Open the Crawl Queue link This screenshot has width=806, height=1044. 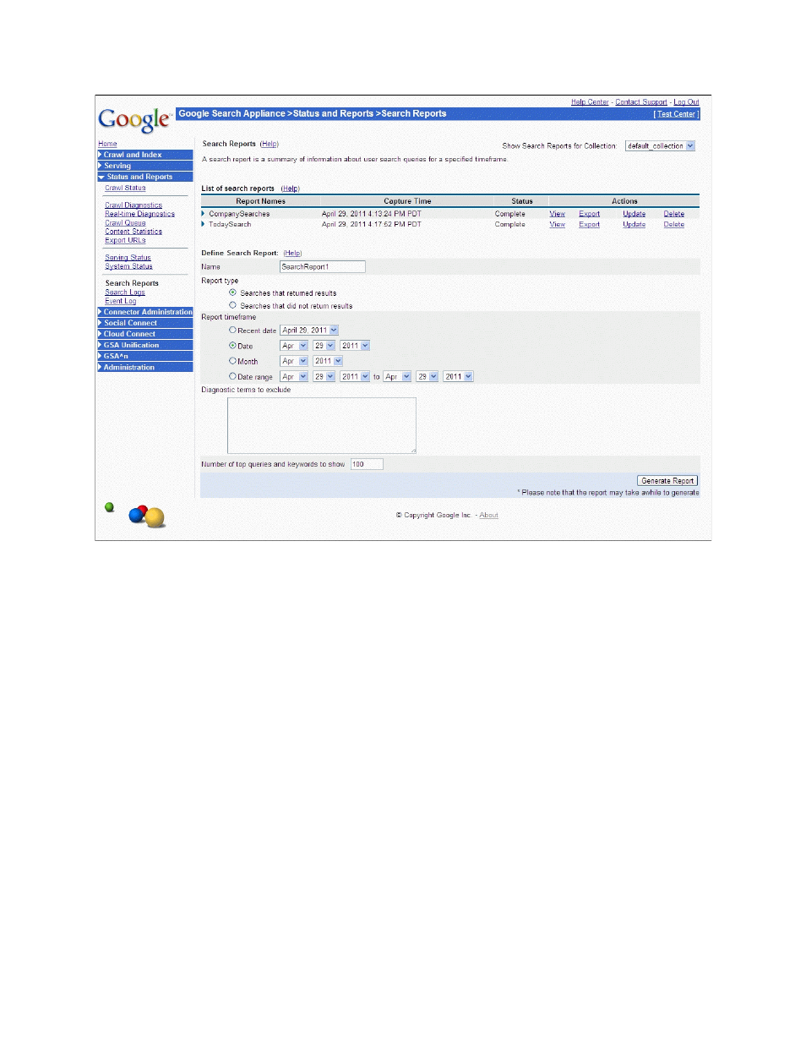pos(125,222)
